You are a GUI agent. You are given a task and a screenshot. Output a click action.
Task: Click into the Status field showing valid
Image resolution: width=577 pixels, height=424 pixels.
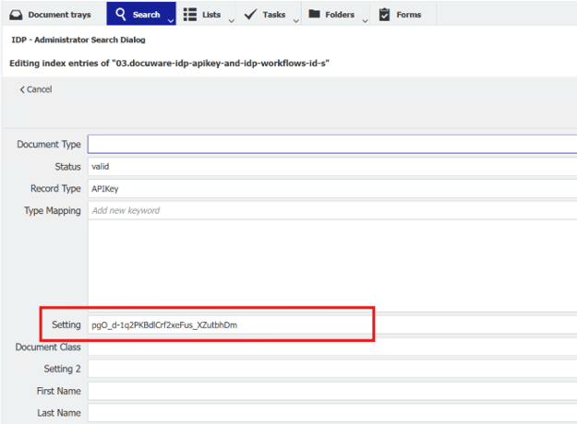(x=331, y=166)
